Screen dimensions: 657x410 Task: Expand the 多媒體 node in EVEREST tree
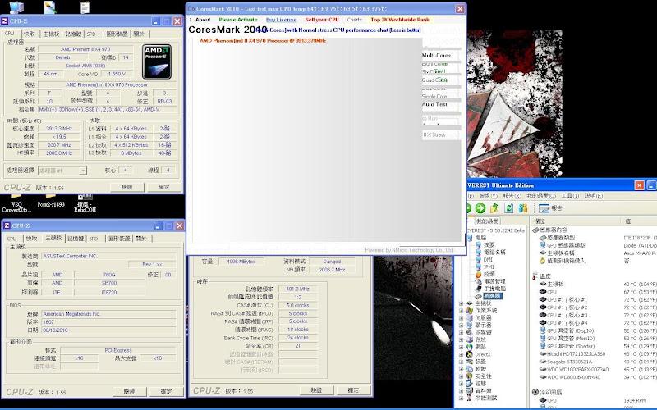click(462, 333)
